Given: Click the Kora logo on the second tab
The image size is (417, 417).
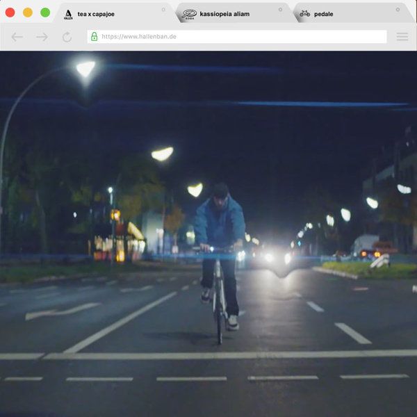Looking at the screenshot, I should point(189,14).
